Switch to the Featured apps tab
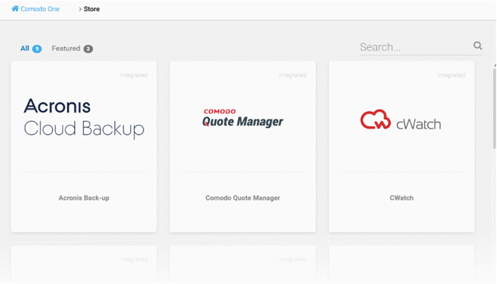 point(66,48)
